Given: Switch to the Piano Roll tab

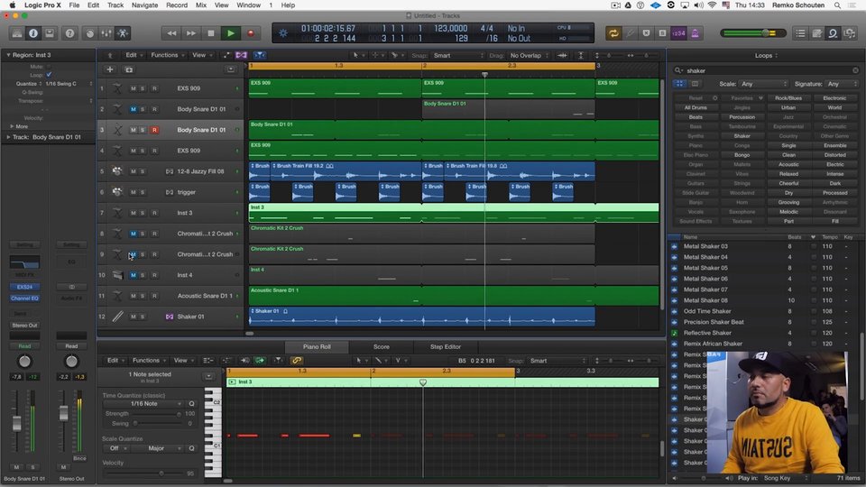Looking at the screenshot, I should [x=317, y=346].
